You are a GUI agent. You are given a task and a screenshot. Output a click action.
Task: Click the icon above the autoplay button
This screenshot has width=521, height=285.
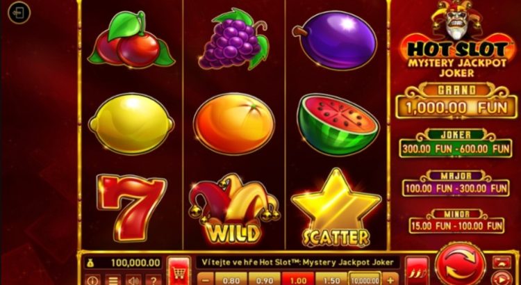(502, 262)
